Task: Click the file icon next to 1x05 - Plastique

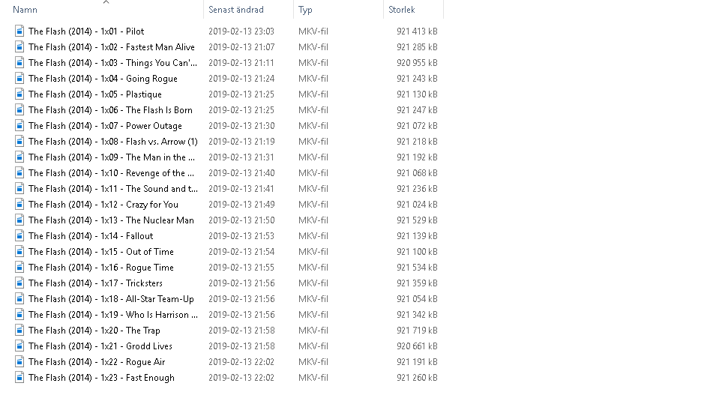Action: click(19, 94)
